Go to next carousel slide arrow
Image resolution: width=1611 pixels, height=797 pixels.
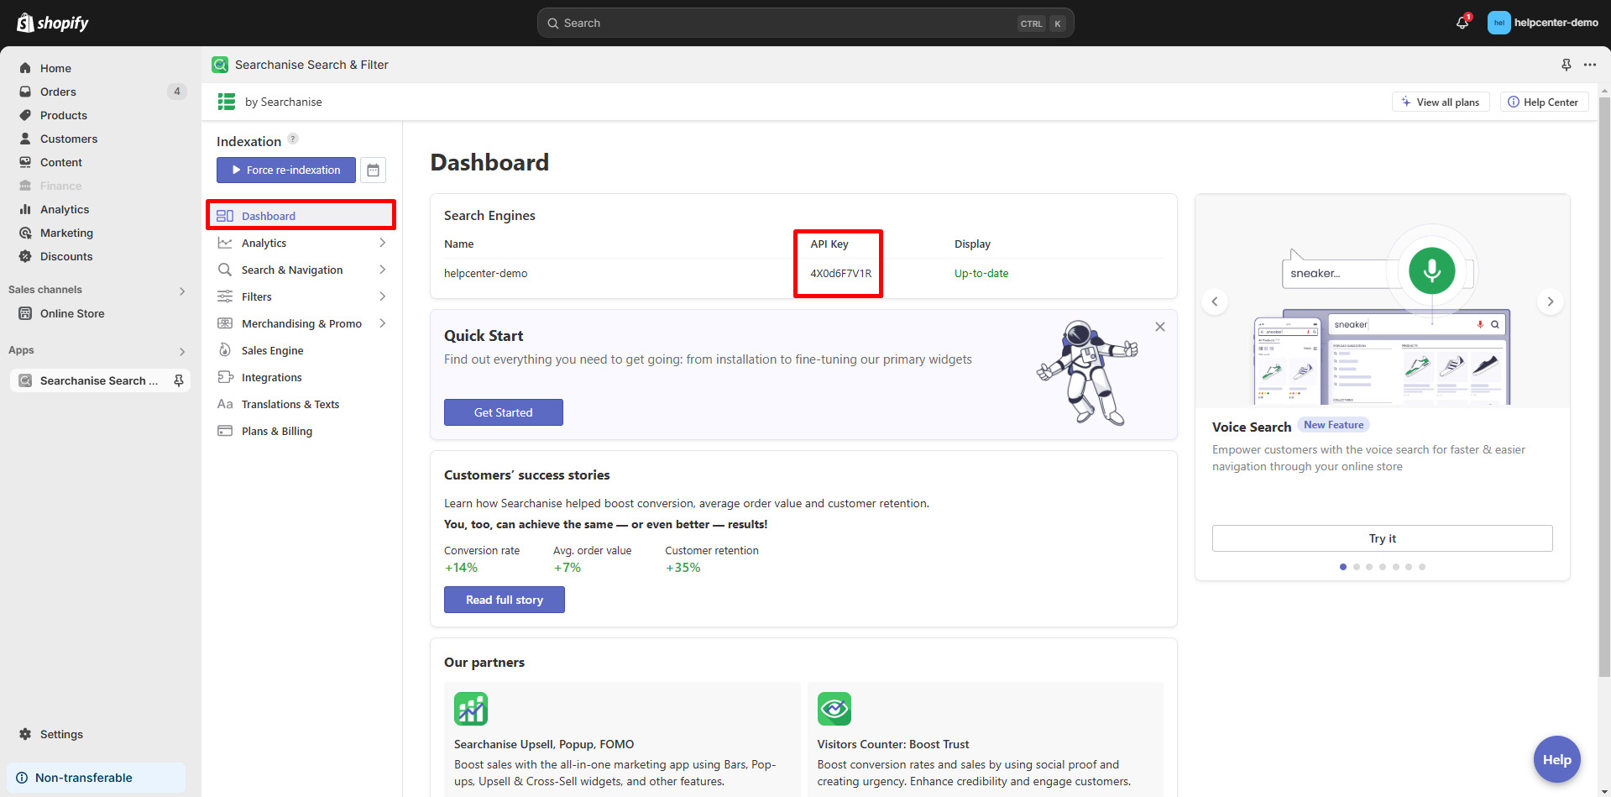[1550, 301]
